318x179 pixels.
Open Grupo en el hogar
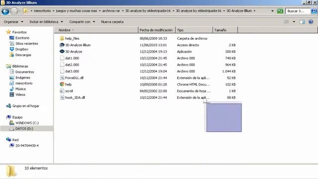pos(25,106)
